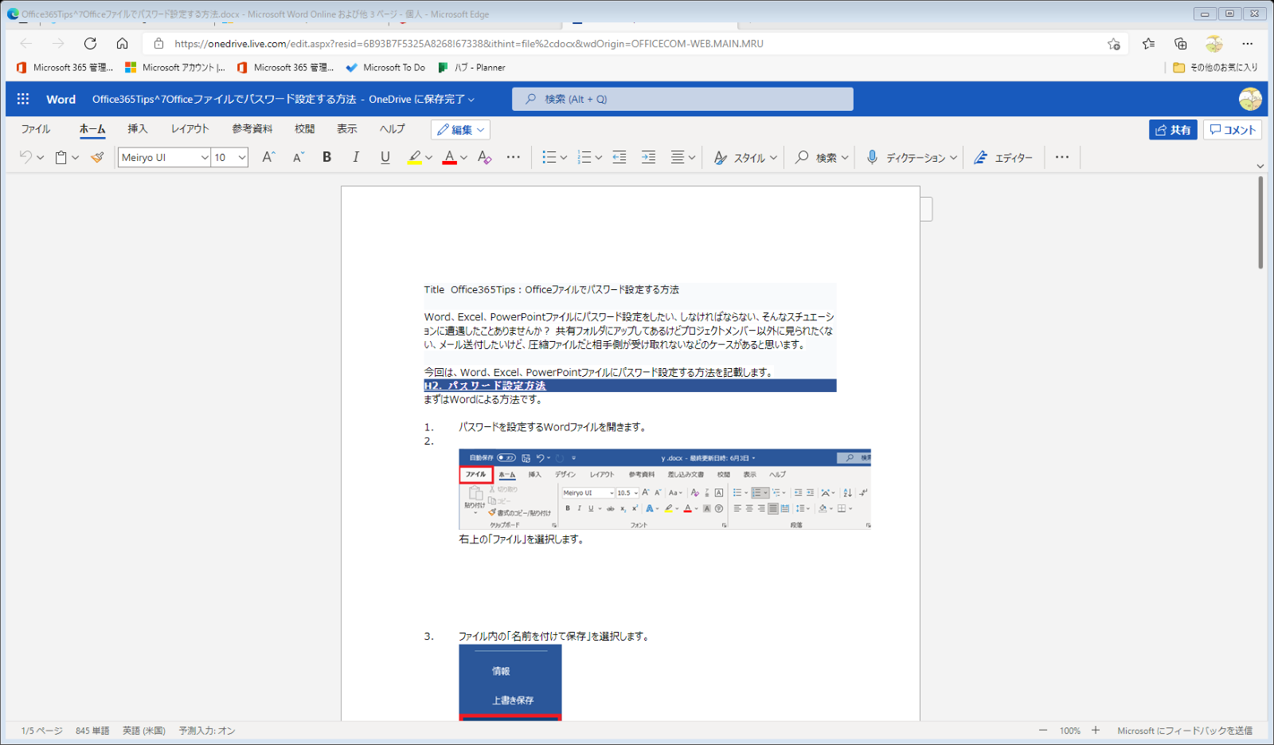Add page to favorites star icon
The height and width of the screenshot is (745, 1274).
click(1114, 44)
